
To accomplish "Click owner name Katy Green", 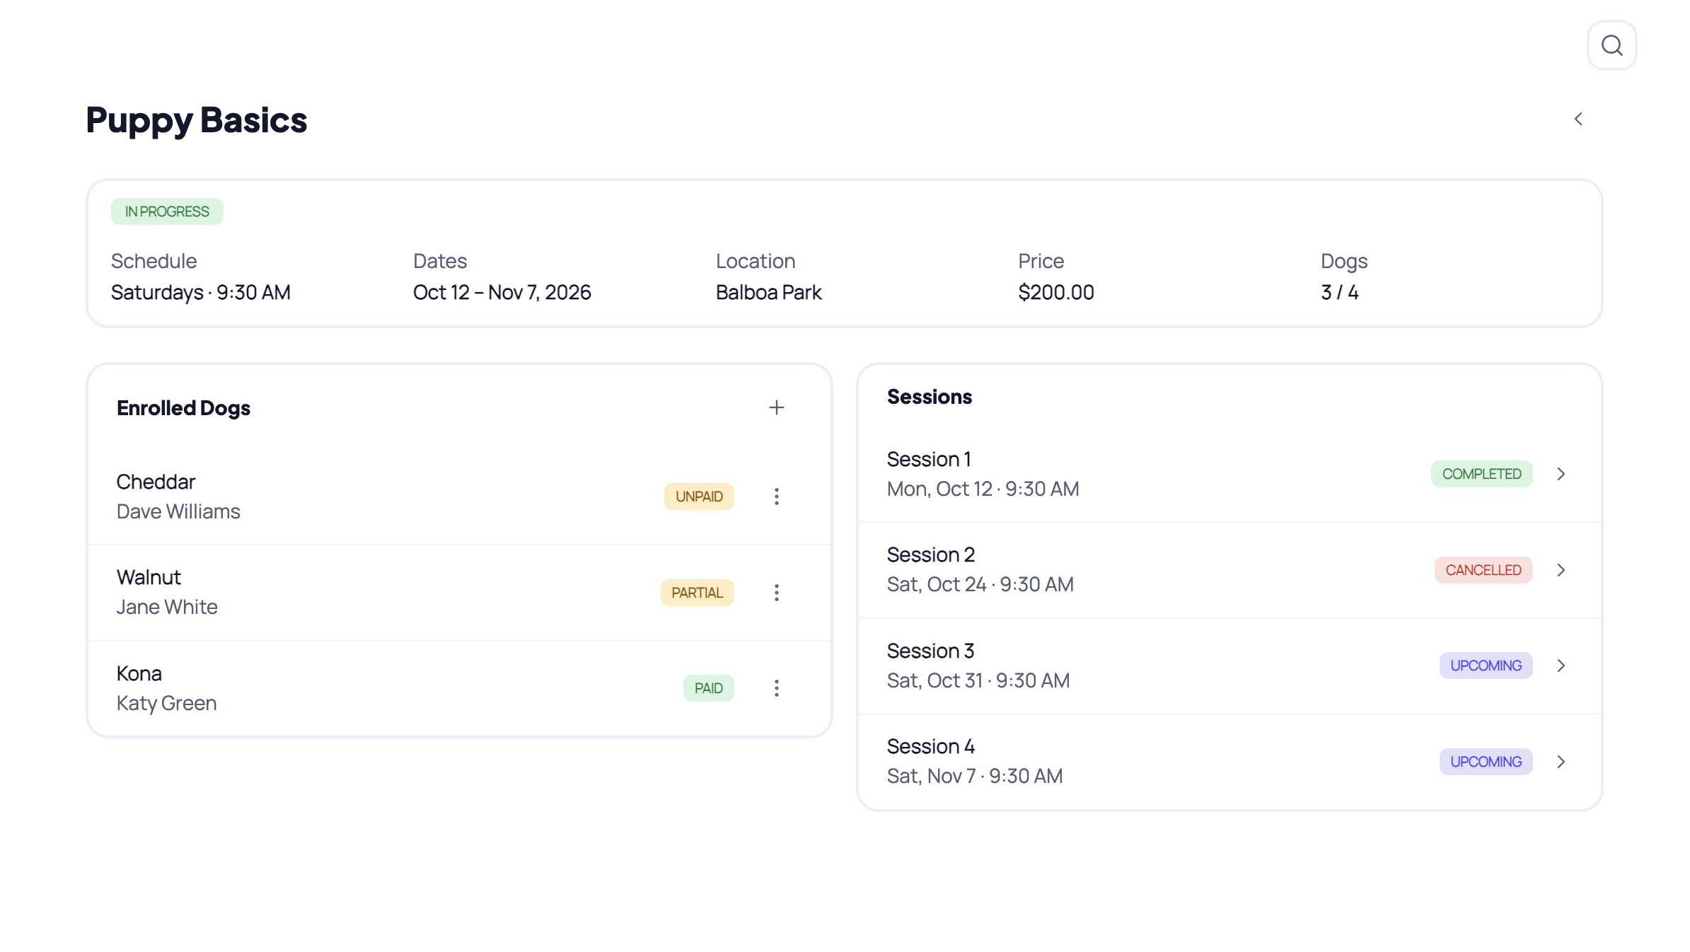I will coord(166,703).
